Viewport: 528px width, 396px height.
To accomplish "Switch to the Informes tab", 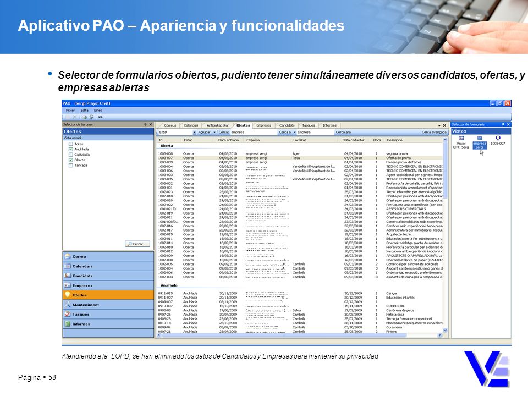I will [x=329, y=125].
